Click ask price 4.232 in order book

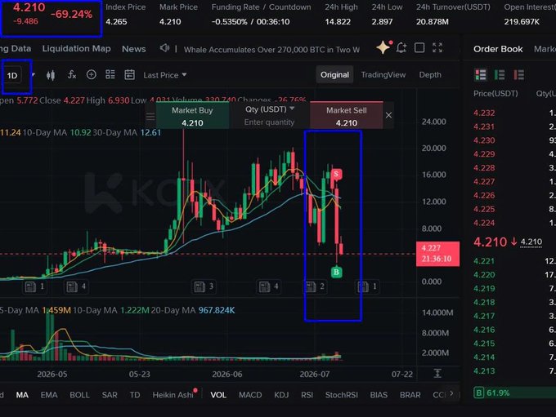(x=484, y=113)
